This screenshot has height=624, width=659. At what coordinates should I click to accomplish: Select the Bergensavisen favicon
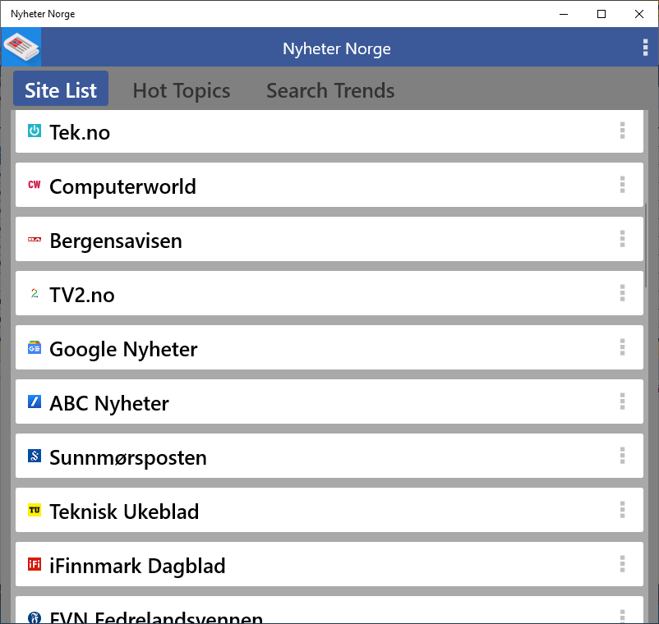click(32, 239)
